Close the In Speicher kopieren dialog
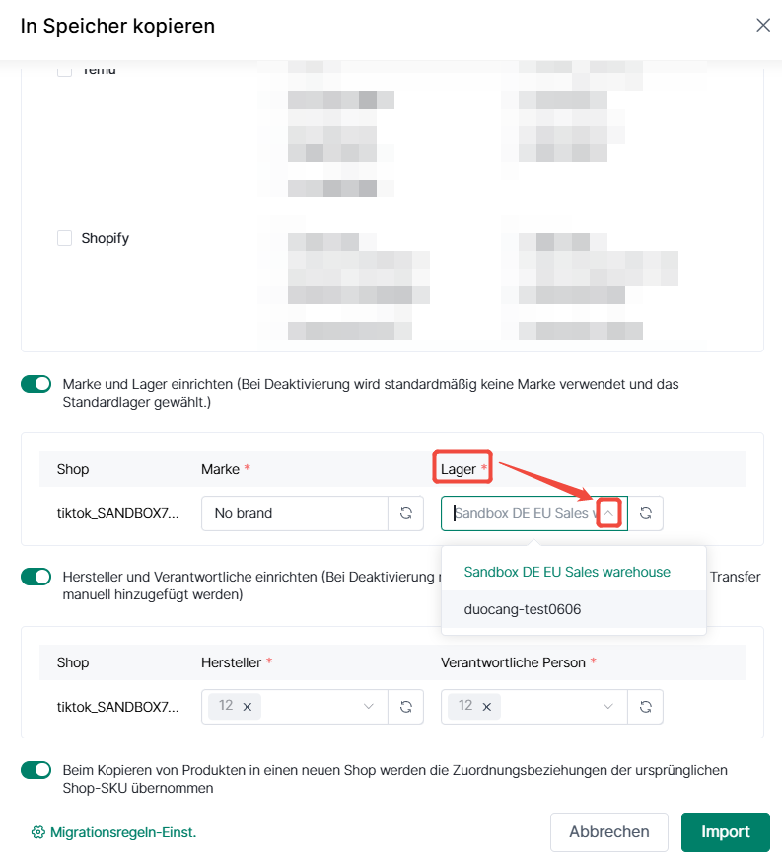The height and width of the screenshot is (855, 782). [x=763, y=25]
